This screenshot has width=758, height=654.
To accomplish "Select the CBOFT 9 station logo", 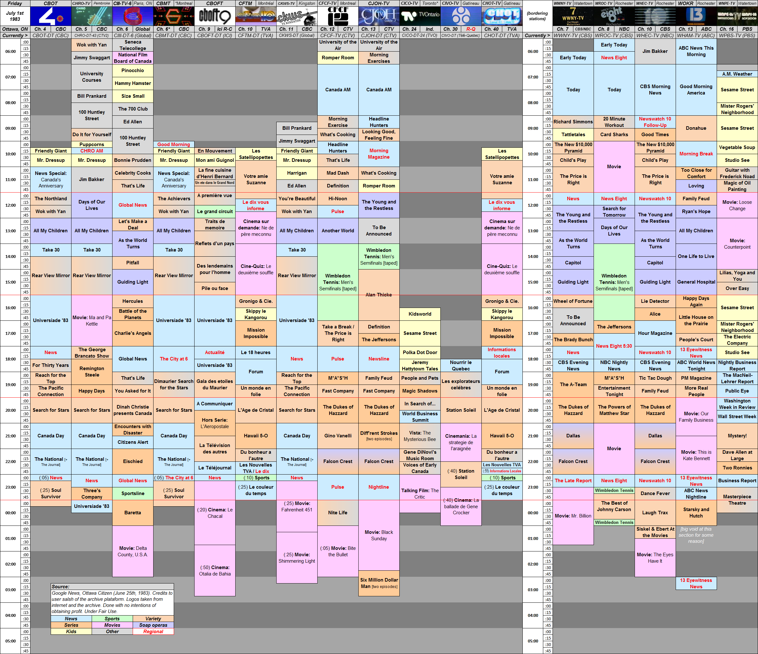I will click(214, 16).
